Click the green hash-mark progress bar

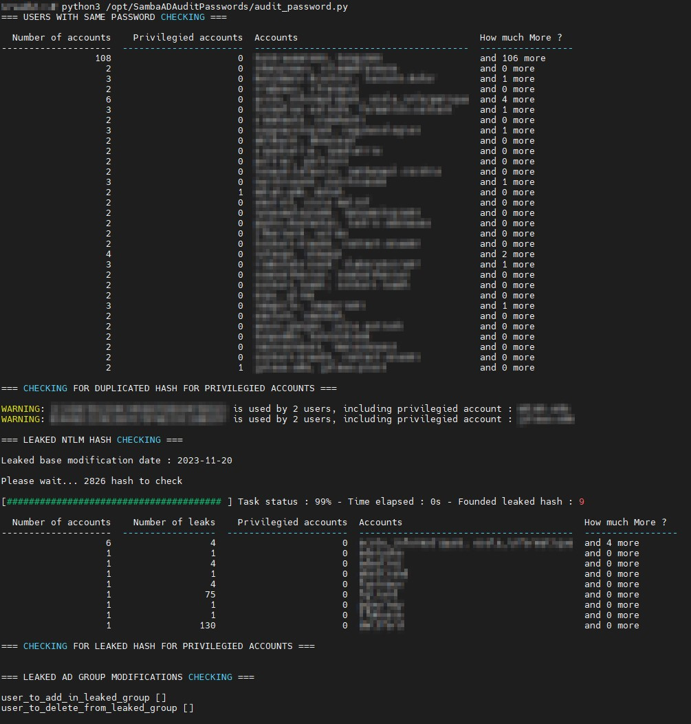(113, 501)
